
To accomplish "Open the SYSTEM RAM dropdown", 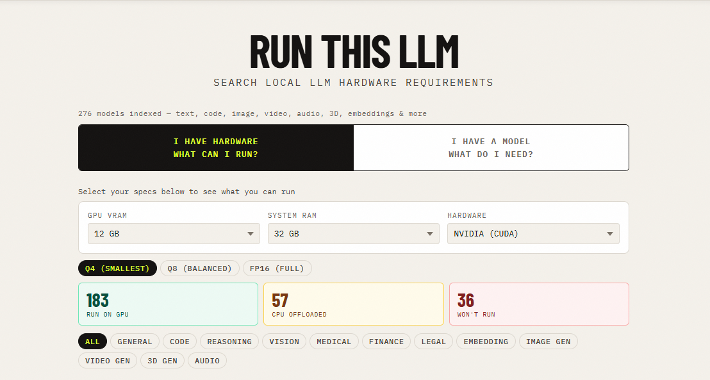I will coord(353,233).
